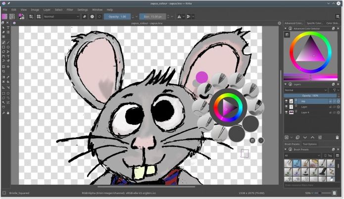Toggle vertical mirror mode
Screen dimensions: 344x199
coord(189,17)
